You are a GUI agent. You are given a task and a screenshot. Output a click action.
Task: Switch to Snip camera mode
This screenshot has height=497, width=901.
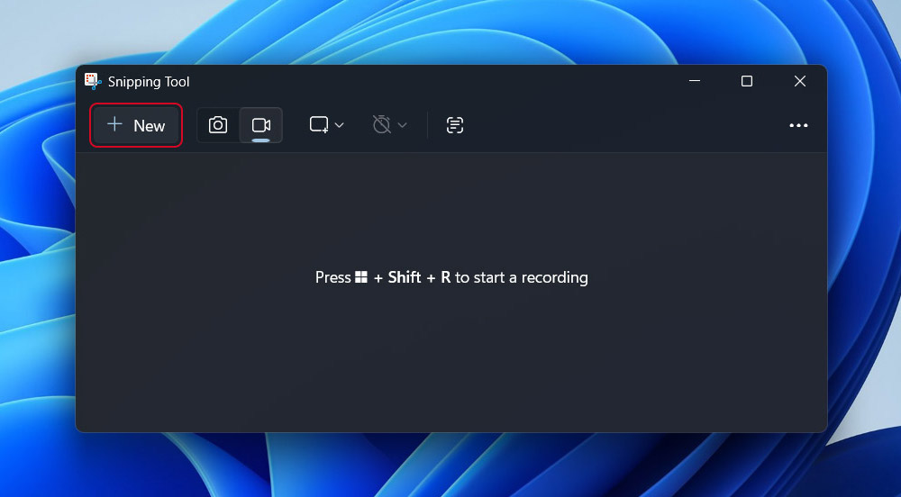(218, 125)
